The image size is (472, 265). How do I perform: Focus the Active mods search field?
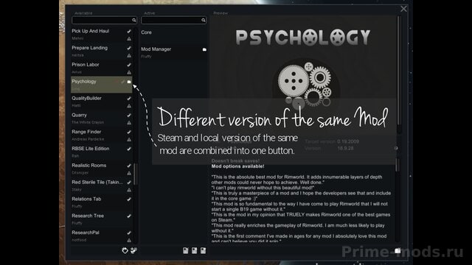pos(174,20)
